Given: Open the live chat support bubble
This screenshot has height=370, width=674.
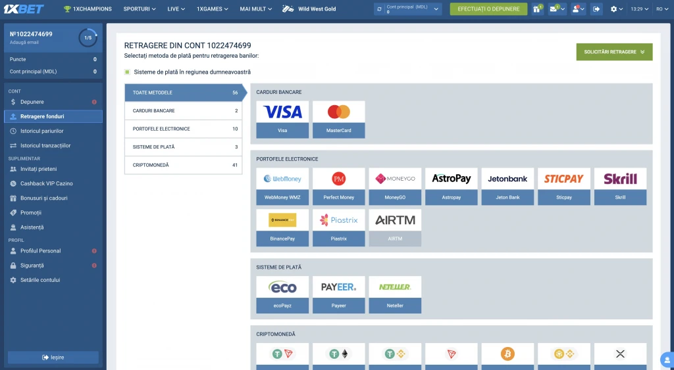Looking at the screenshot, I should pyautogui.click(x=666, y=359).
